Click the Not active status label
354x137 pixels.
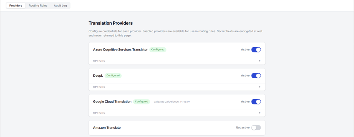[243, 128]
